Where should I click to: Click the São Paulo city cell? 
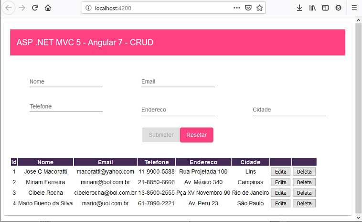click(251, 203)
